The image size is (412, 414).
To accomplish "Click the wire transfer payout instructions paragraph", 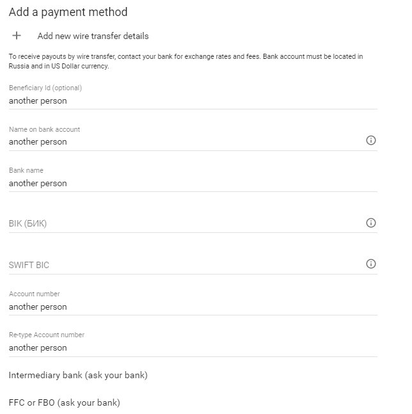I will [186, 61].
